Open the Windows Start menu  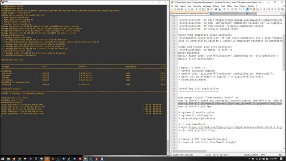3,159
